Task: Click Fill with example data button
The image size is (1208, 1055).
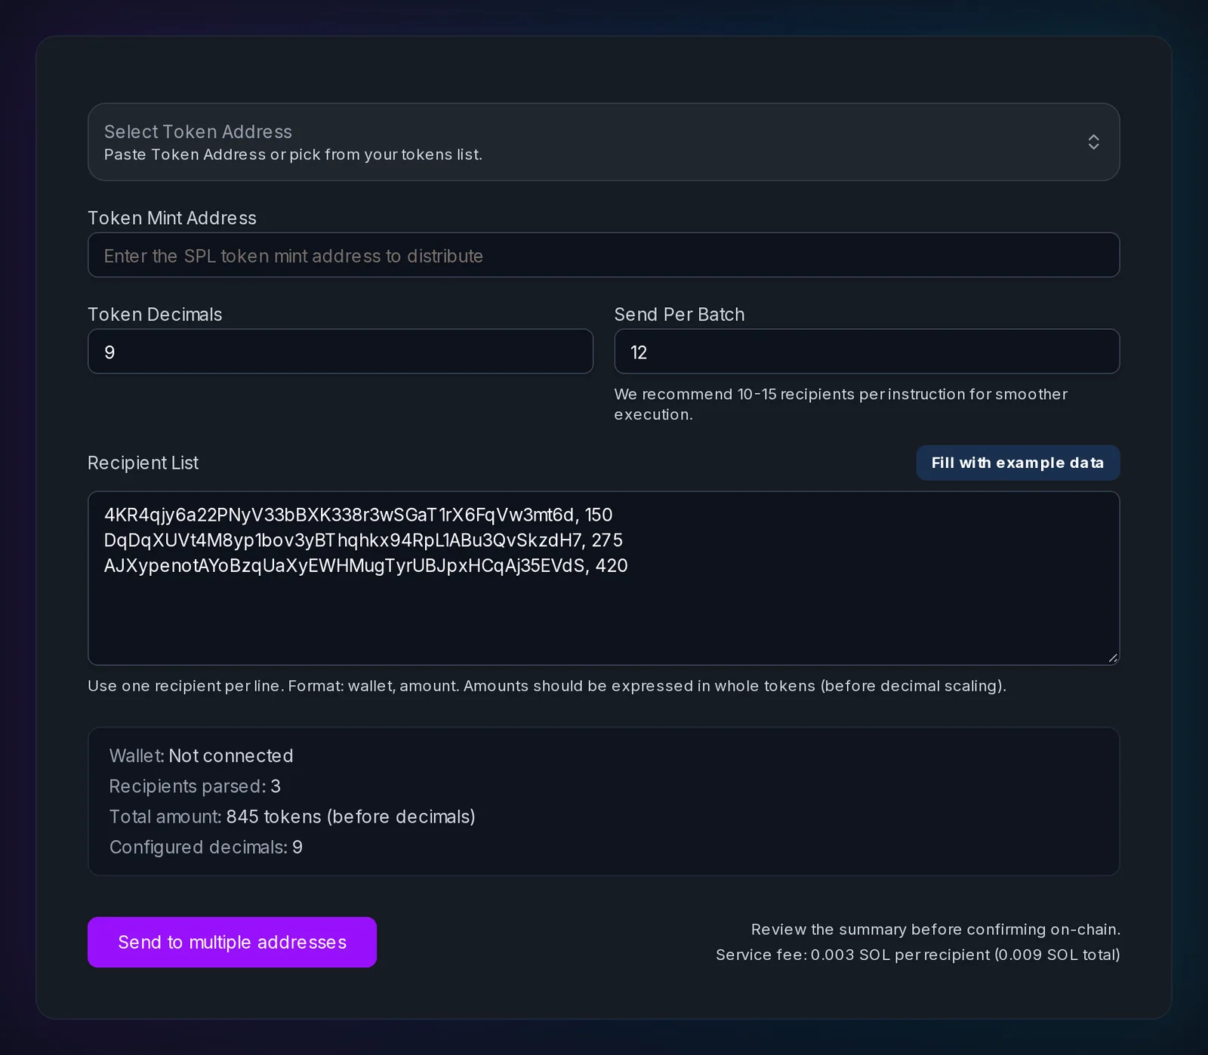Action: [1018, 463]
